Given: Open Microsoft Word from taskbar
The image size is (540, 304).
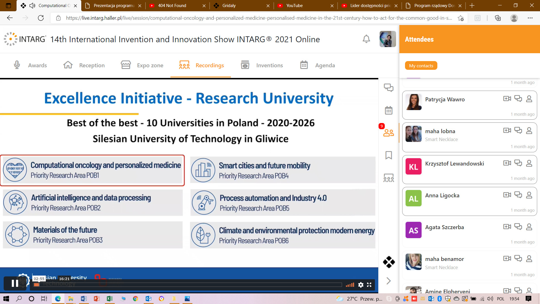Looking at the screenshot, I should (84, 299).
